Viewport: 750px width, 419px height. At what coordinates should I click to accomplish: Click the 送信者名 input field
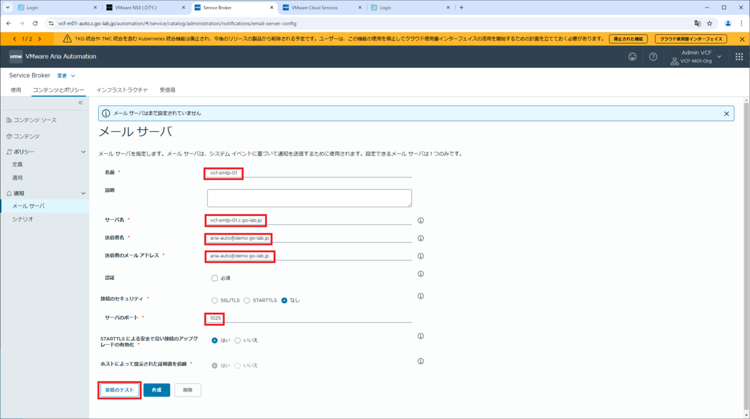point(309,238)
